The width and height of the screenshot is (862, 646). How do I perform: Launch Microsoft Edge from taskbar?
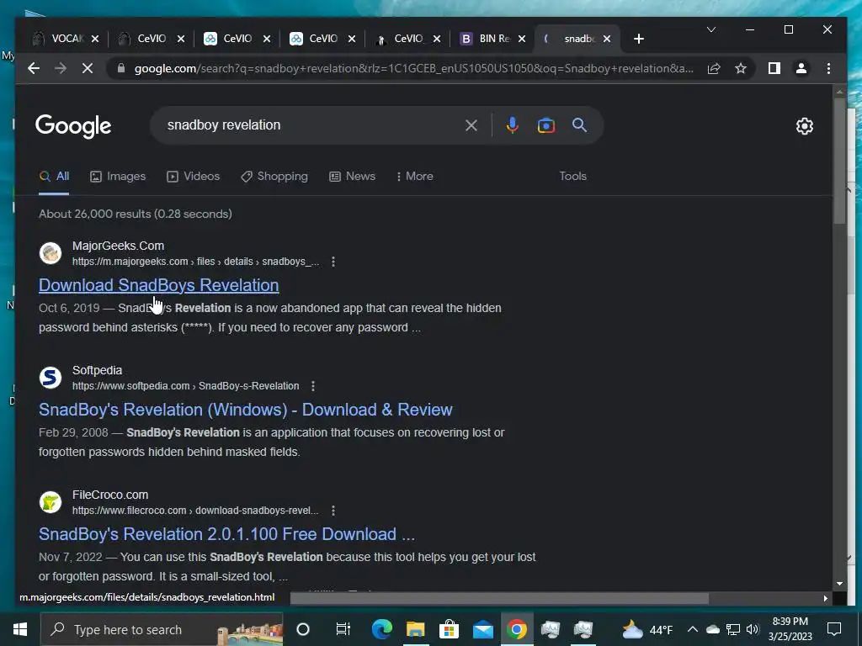tap(381, 629)
